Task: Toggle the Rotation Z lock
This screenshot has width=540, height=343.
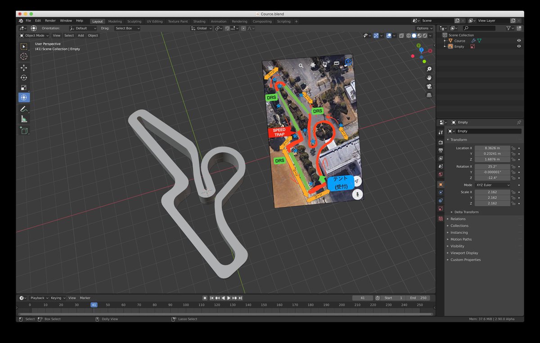Action: 513,178
